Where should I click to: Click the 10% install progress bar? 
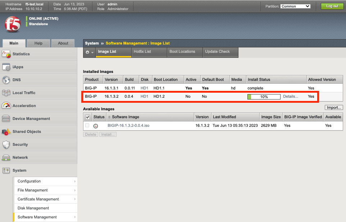coord(264,97)
